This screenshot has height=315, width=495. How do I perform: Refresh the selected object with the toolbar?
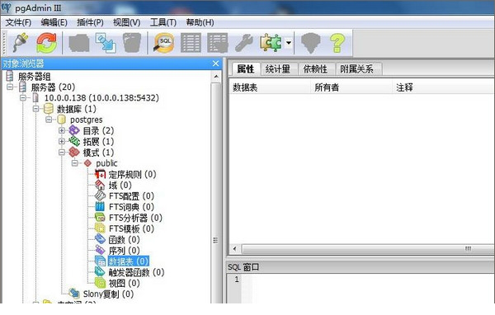[x=47, y=43]
